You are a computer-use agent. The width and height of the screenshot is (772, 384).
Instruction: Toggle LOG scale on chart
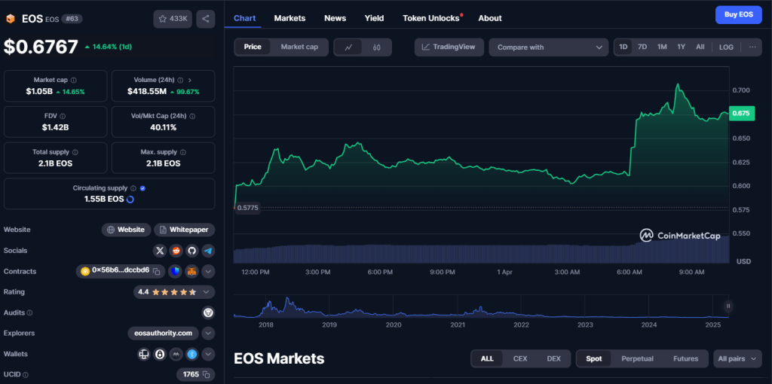(726, 47)
